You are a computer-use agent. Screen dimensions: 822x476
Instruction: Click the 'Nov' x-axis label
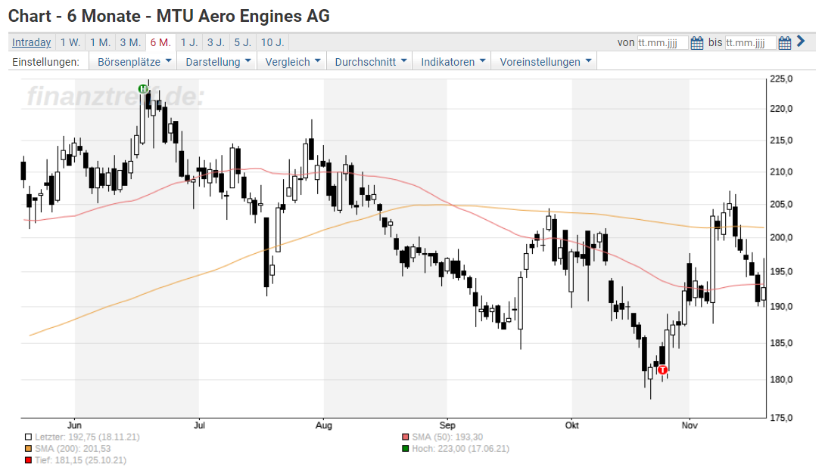(690, 425)
